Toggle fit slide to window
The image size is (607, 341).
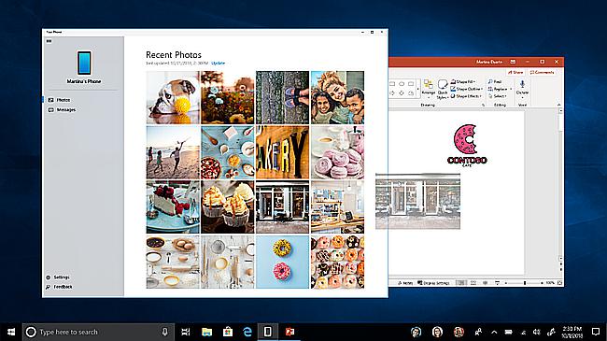pos(559,283)
